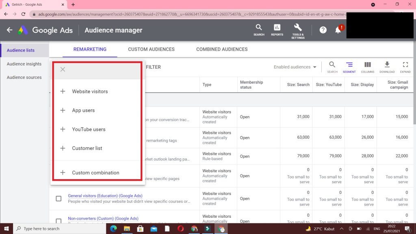
Task: Tick the Non-converters (Custom) row checkbox
Action: 58,221
